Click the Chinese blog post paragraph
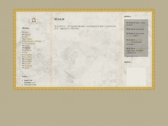The image size is (168, 126). tap(85, 27)
